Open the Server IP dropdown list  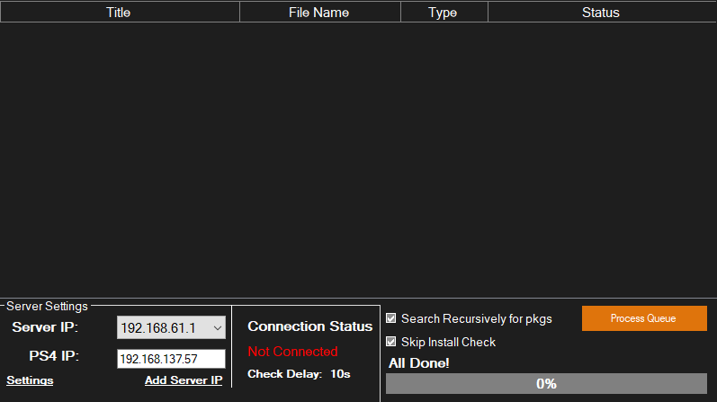click(217, 328)
